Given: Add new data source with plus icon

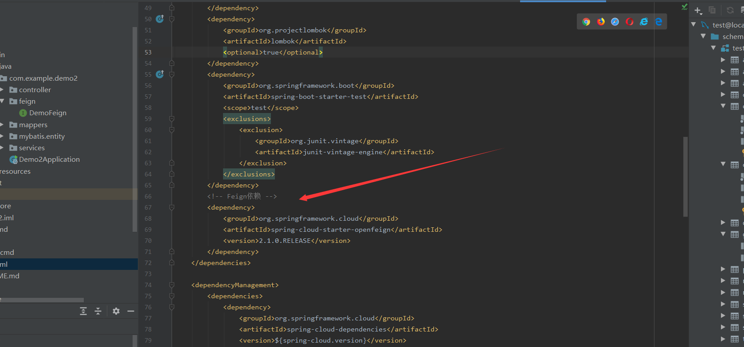Looking at the screenshot, I should pos(698,10).
